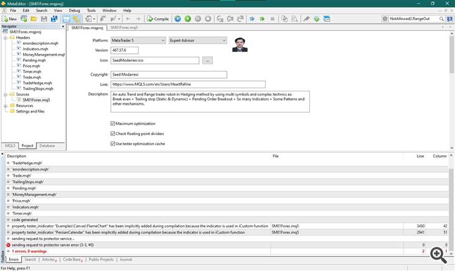Select Settings and files in Navigator
Image resolution: width=455 pixels, height=271 pixels.
[x=30, y=111]
